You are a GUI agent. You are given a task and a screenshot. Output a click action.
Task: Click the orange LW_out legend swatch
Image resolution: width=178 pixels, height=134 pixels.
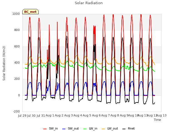click(103, 129)
